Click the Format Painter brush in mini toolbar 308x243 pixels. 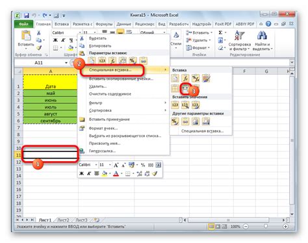(155, 173)
